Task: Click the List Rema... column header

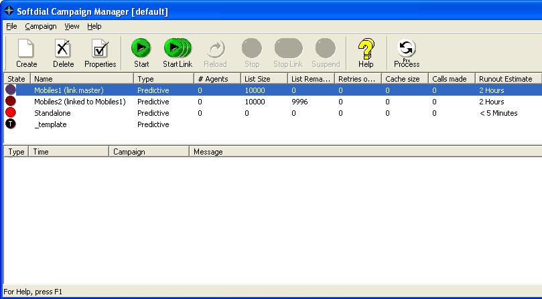Action: click(x=311, y=79)
